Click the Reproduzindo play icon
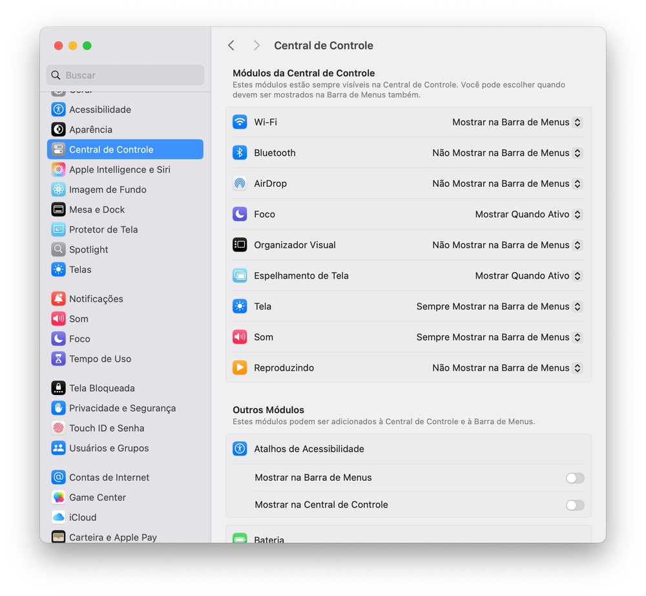The image size is (646, 596). (x=240, y=368)
